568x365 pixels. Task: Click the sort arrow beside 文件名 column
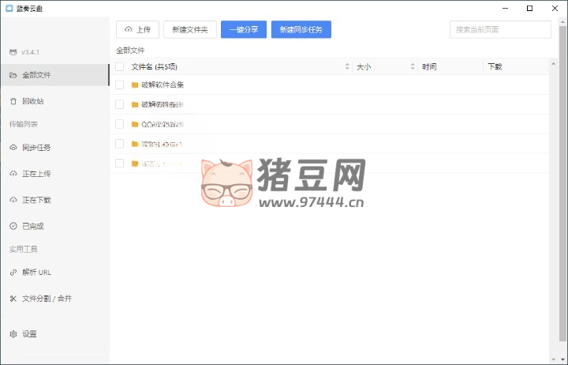tap(346, 67)
